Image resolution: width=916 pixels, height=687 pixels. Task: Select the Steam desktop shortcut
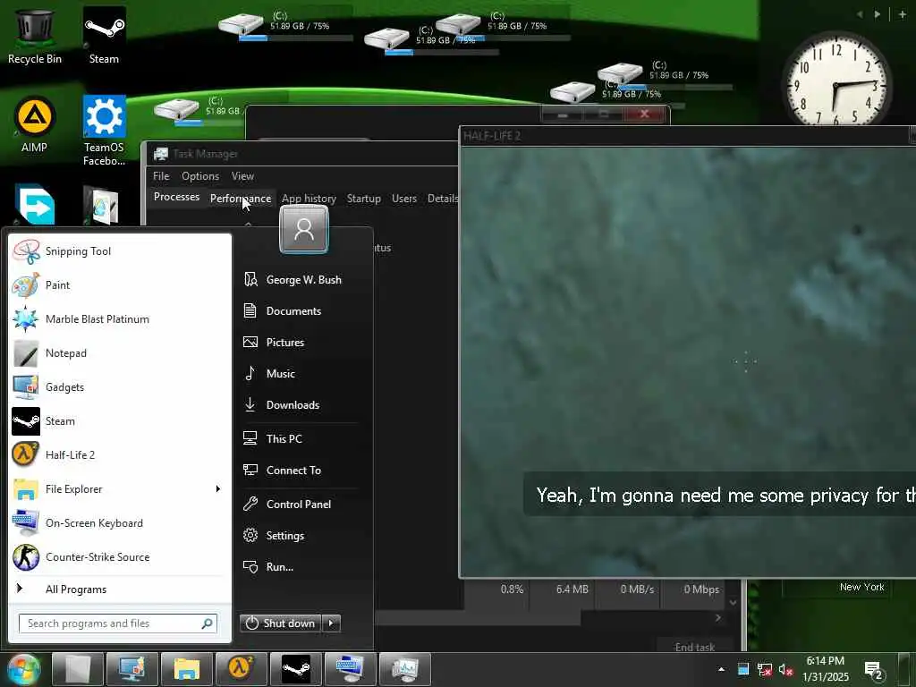coord(104,36)
